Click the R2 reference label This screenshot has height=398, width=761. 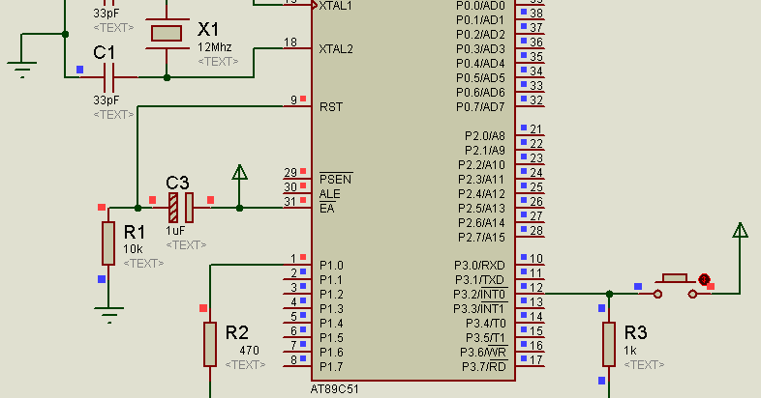coord(237,332)
